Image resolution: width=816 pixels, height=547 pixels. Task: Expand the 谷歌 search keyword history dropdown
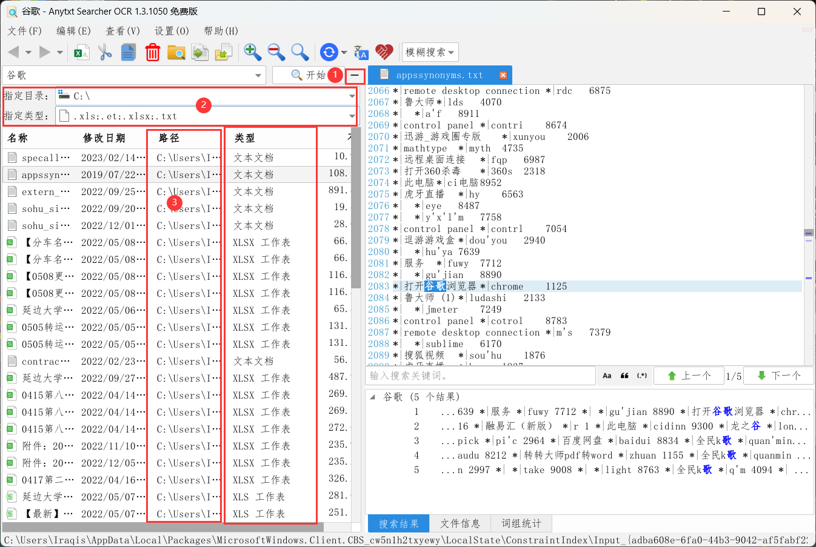pyautogui.click(x=258, y=75)
